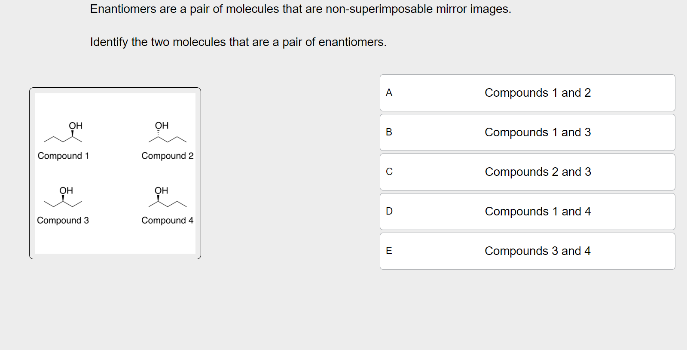687x350 pixels.
Task: Select option D, Compounds 1 and 4
Action: [x=527, y=212]
